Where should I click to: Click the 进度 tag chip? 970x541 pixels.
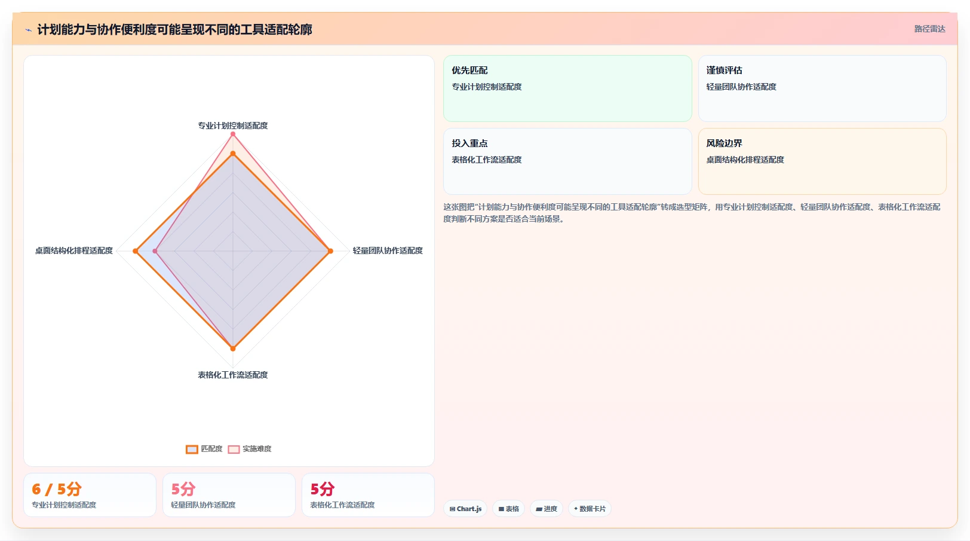click(x=547, y=509)
